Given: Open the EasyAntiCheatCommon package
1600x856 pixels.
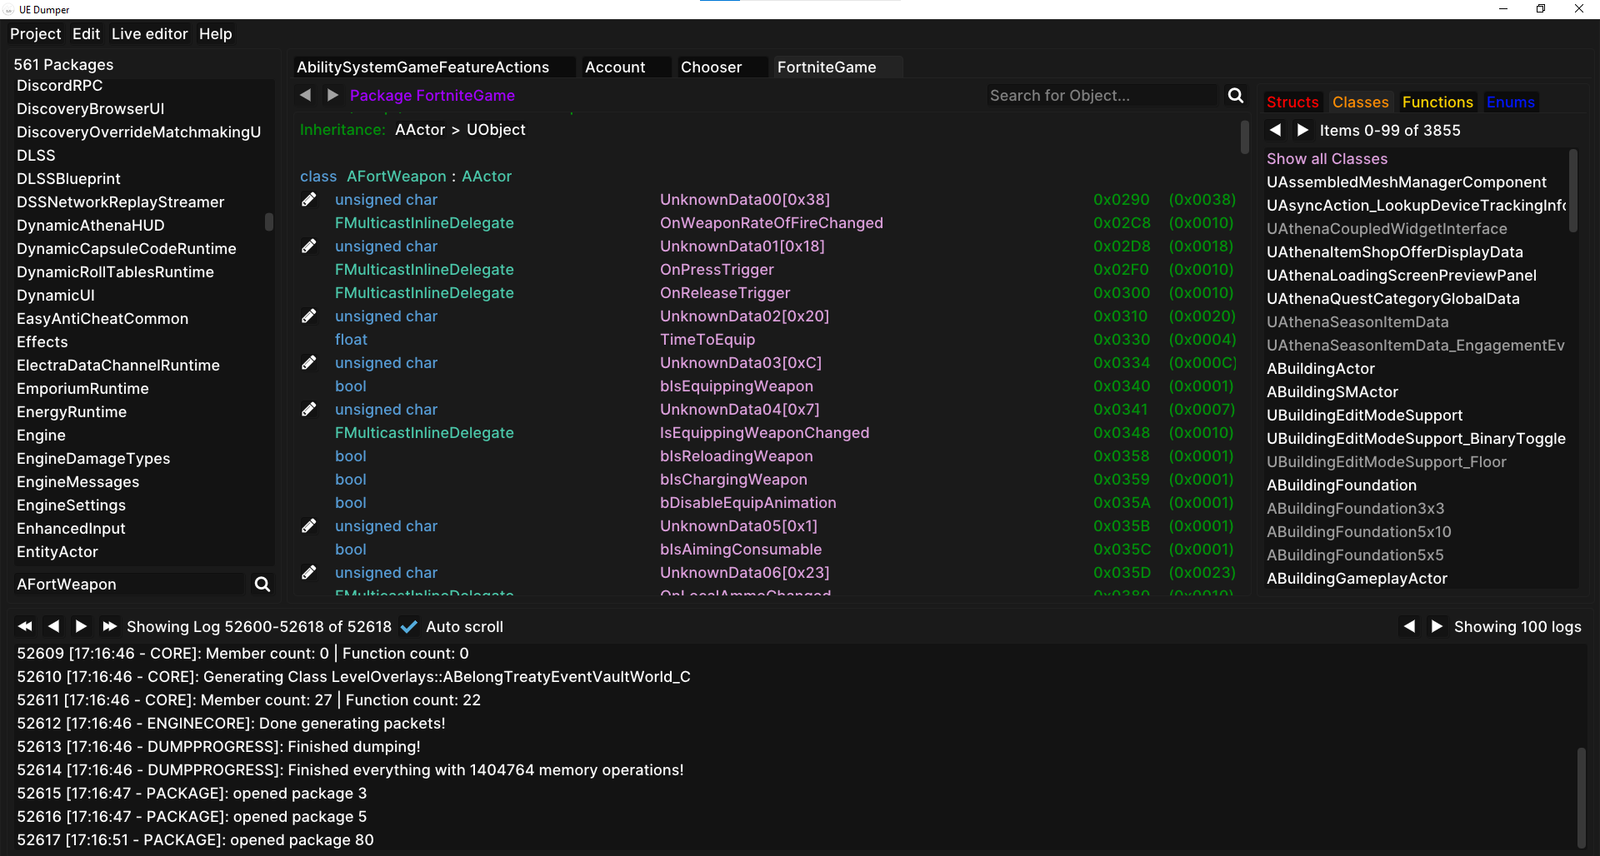Looking at the screenshot, I should (102, 319).
